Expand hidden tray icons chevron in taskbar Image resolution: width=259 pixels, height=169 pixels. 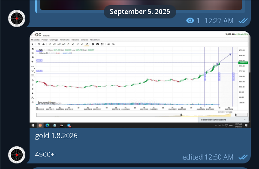[216, 125]
